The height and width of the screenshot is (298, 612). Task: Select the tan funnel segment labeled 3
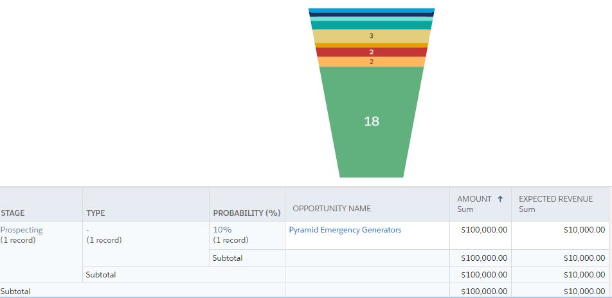pos(372,36)
